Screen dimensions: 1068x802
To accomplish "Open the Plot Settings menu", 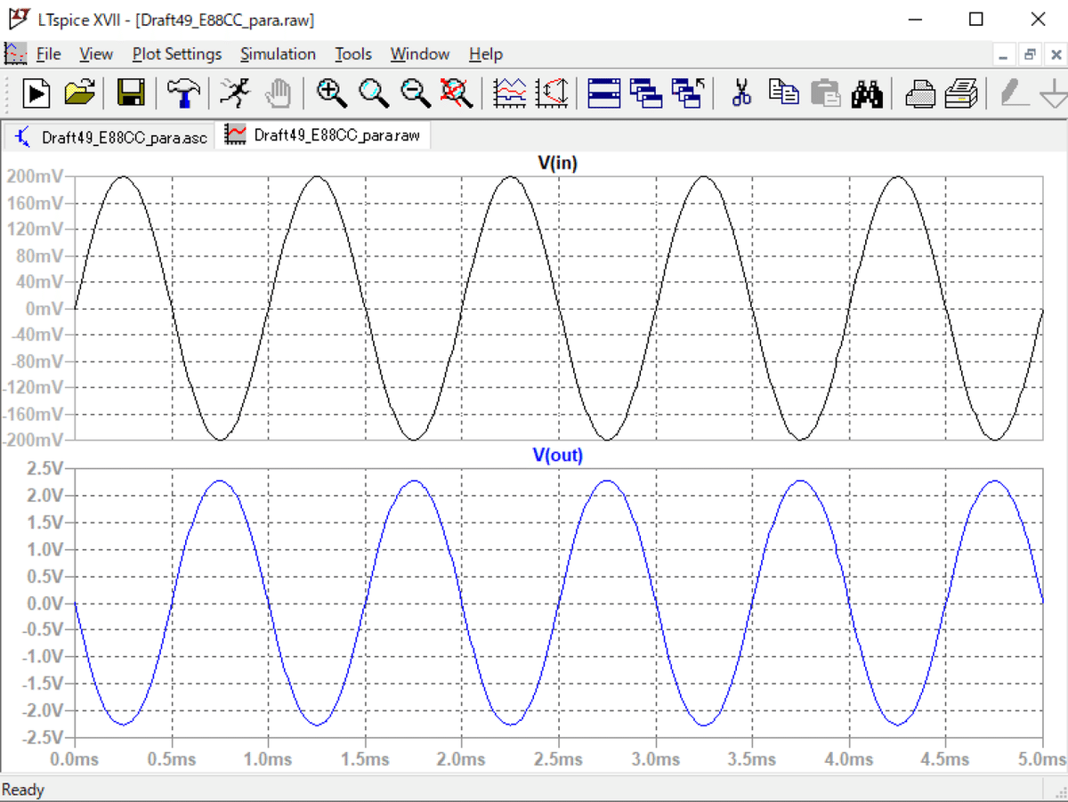I will pyautogui.click(x=177, y=54).
